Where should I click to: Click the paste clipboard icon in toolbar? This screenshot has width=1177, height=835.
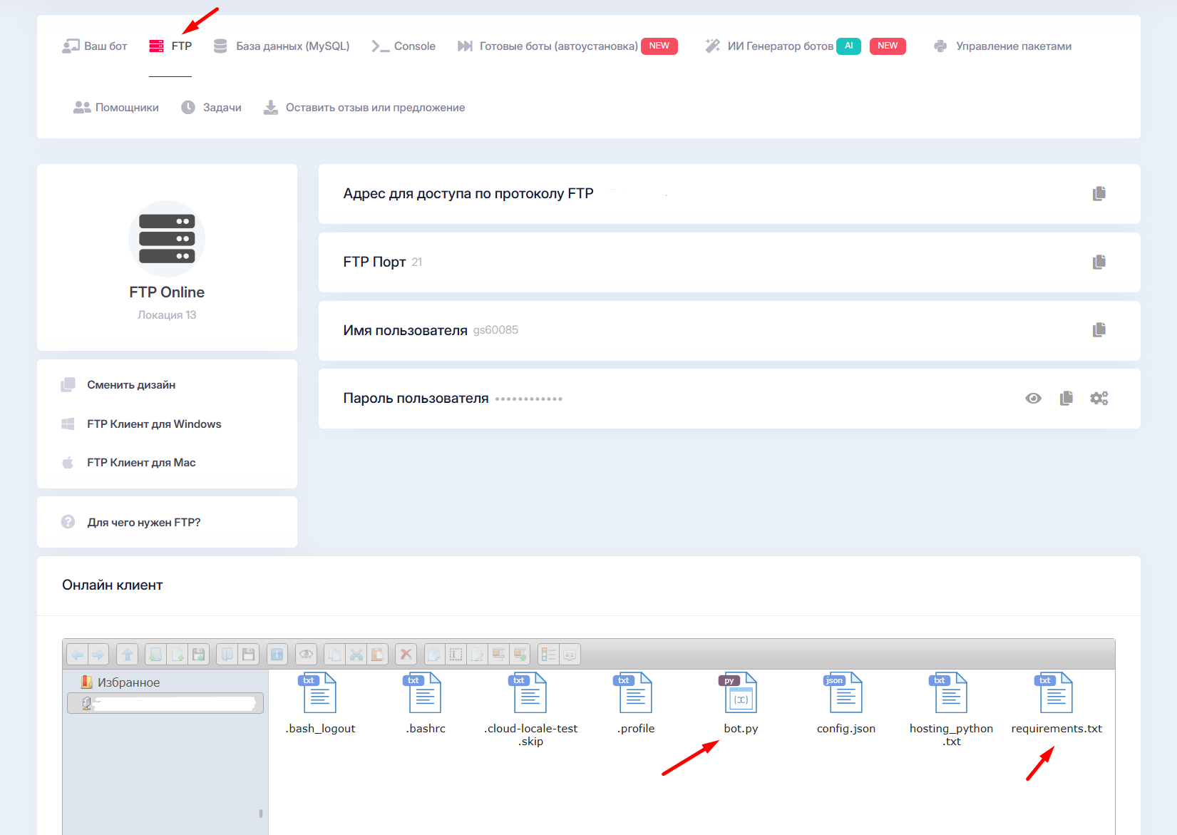tap(377, 654)
